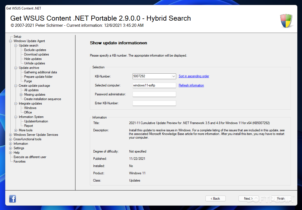
Task: Select Execute as different user
Action: click(x=30, y=157)
